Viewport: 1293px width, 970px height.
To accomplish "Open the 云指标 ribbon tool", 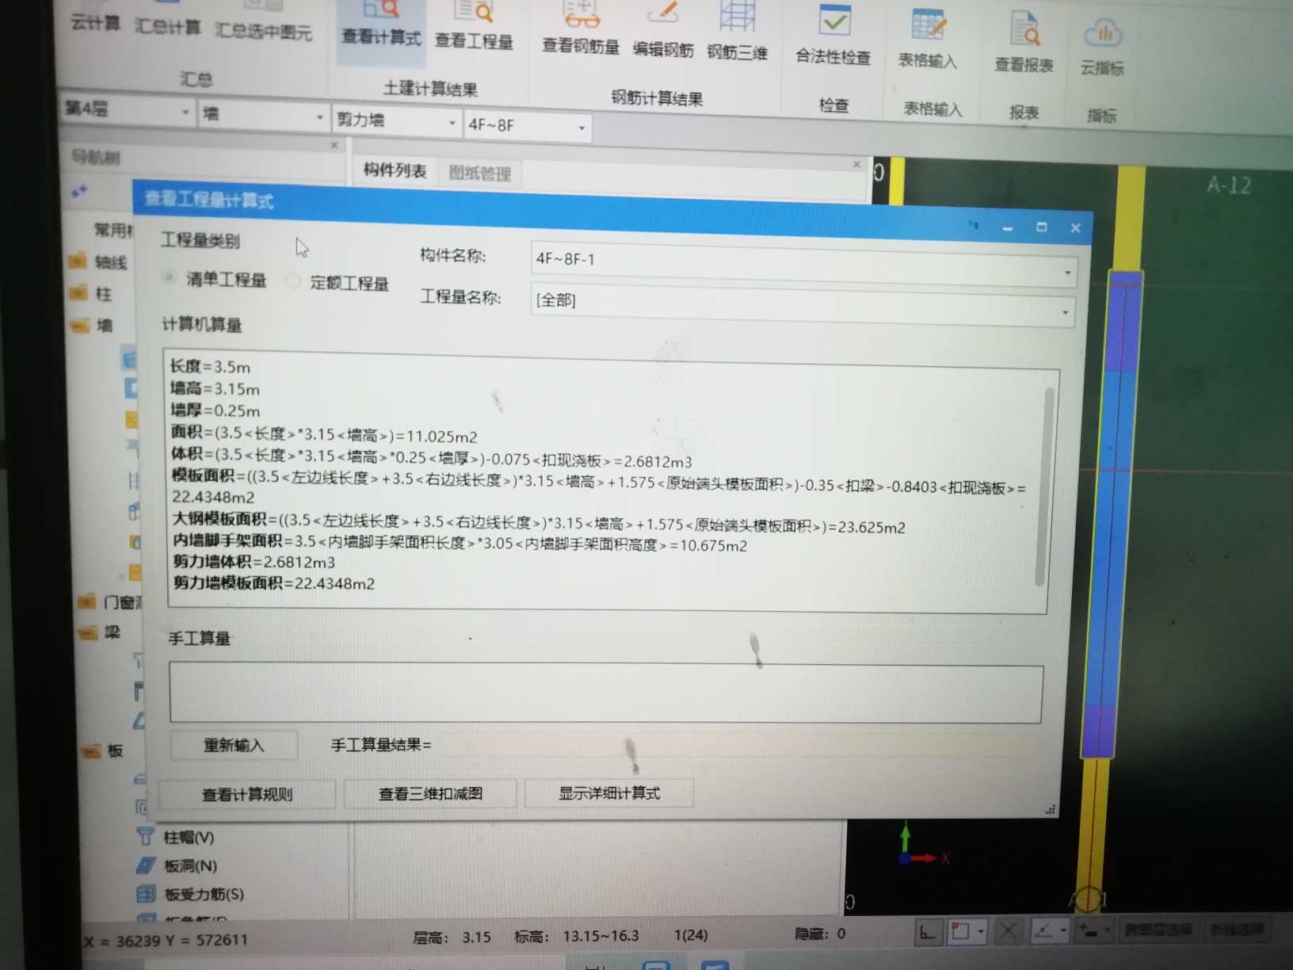I will 1102,49.
